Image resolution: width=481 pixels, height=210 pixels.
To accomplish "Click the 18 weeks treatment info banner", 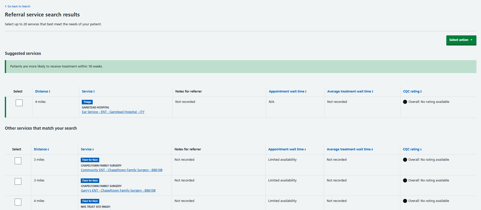I will pyautogui.click(x=240, y=66).
